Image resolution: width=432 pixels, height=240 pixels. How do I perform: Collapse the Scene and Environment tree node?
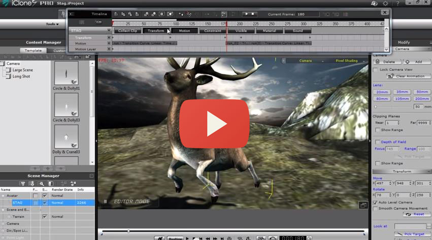(3, 210)
